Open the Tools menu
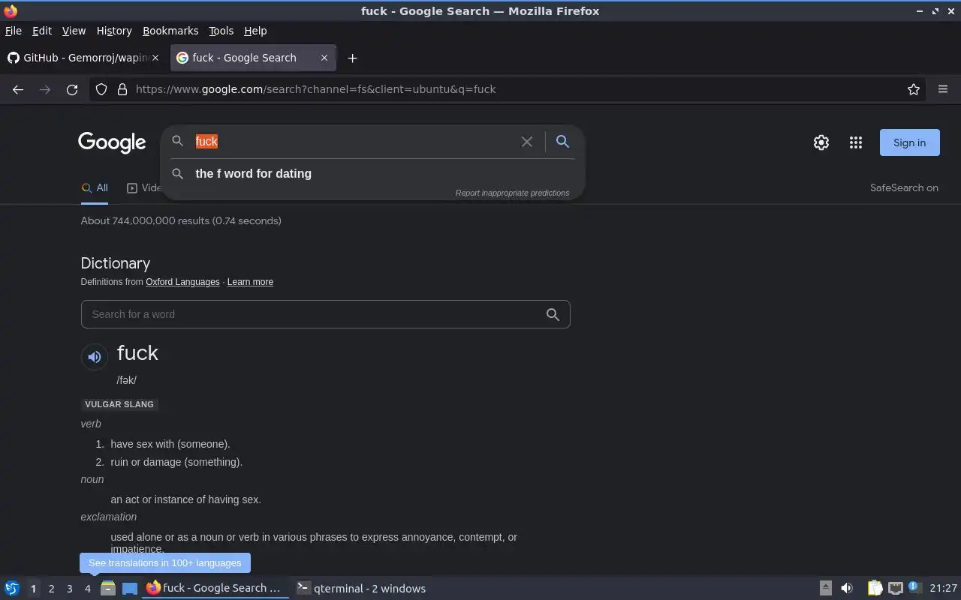Viewport: 961px width, 600px height. coord(221,31)
